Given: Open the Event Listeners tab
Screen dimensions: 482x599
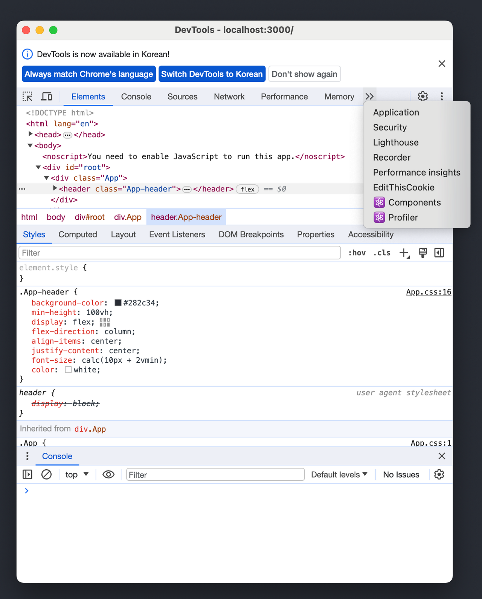Looking at the screenshot, I should point(177,234).
